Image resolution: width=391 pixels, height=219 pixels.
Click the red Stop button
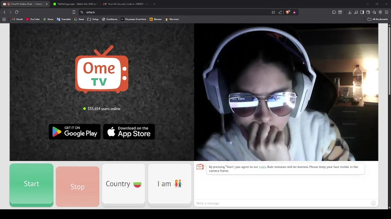coord(78,186)
